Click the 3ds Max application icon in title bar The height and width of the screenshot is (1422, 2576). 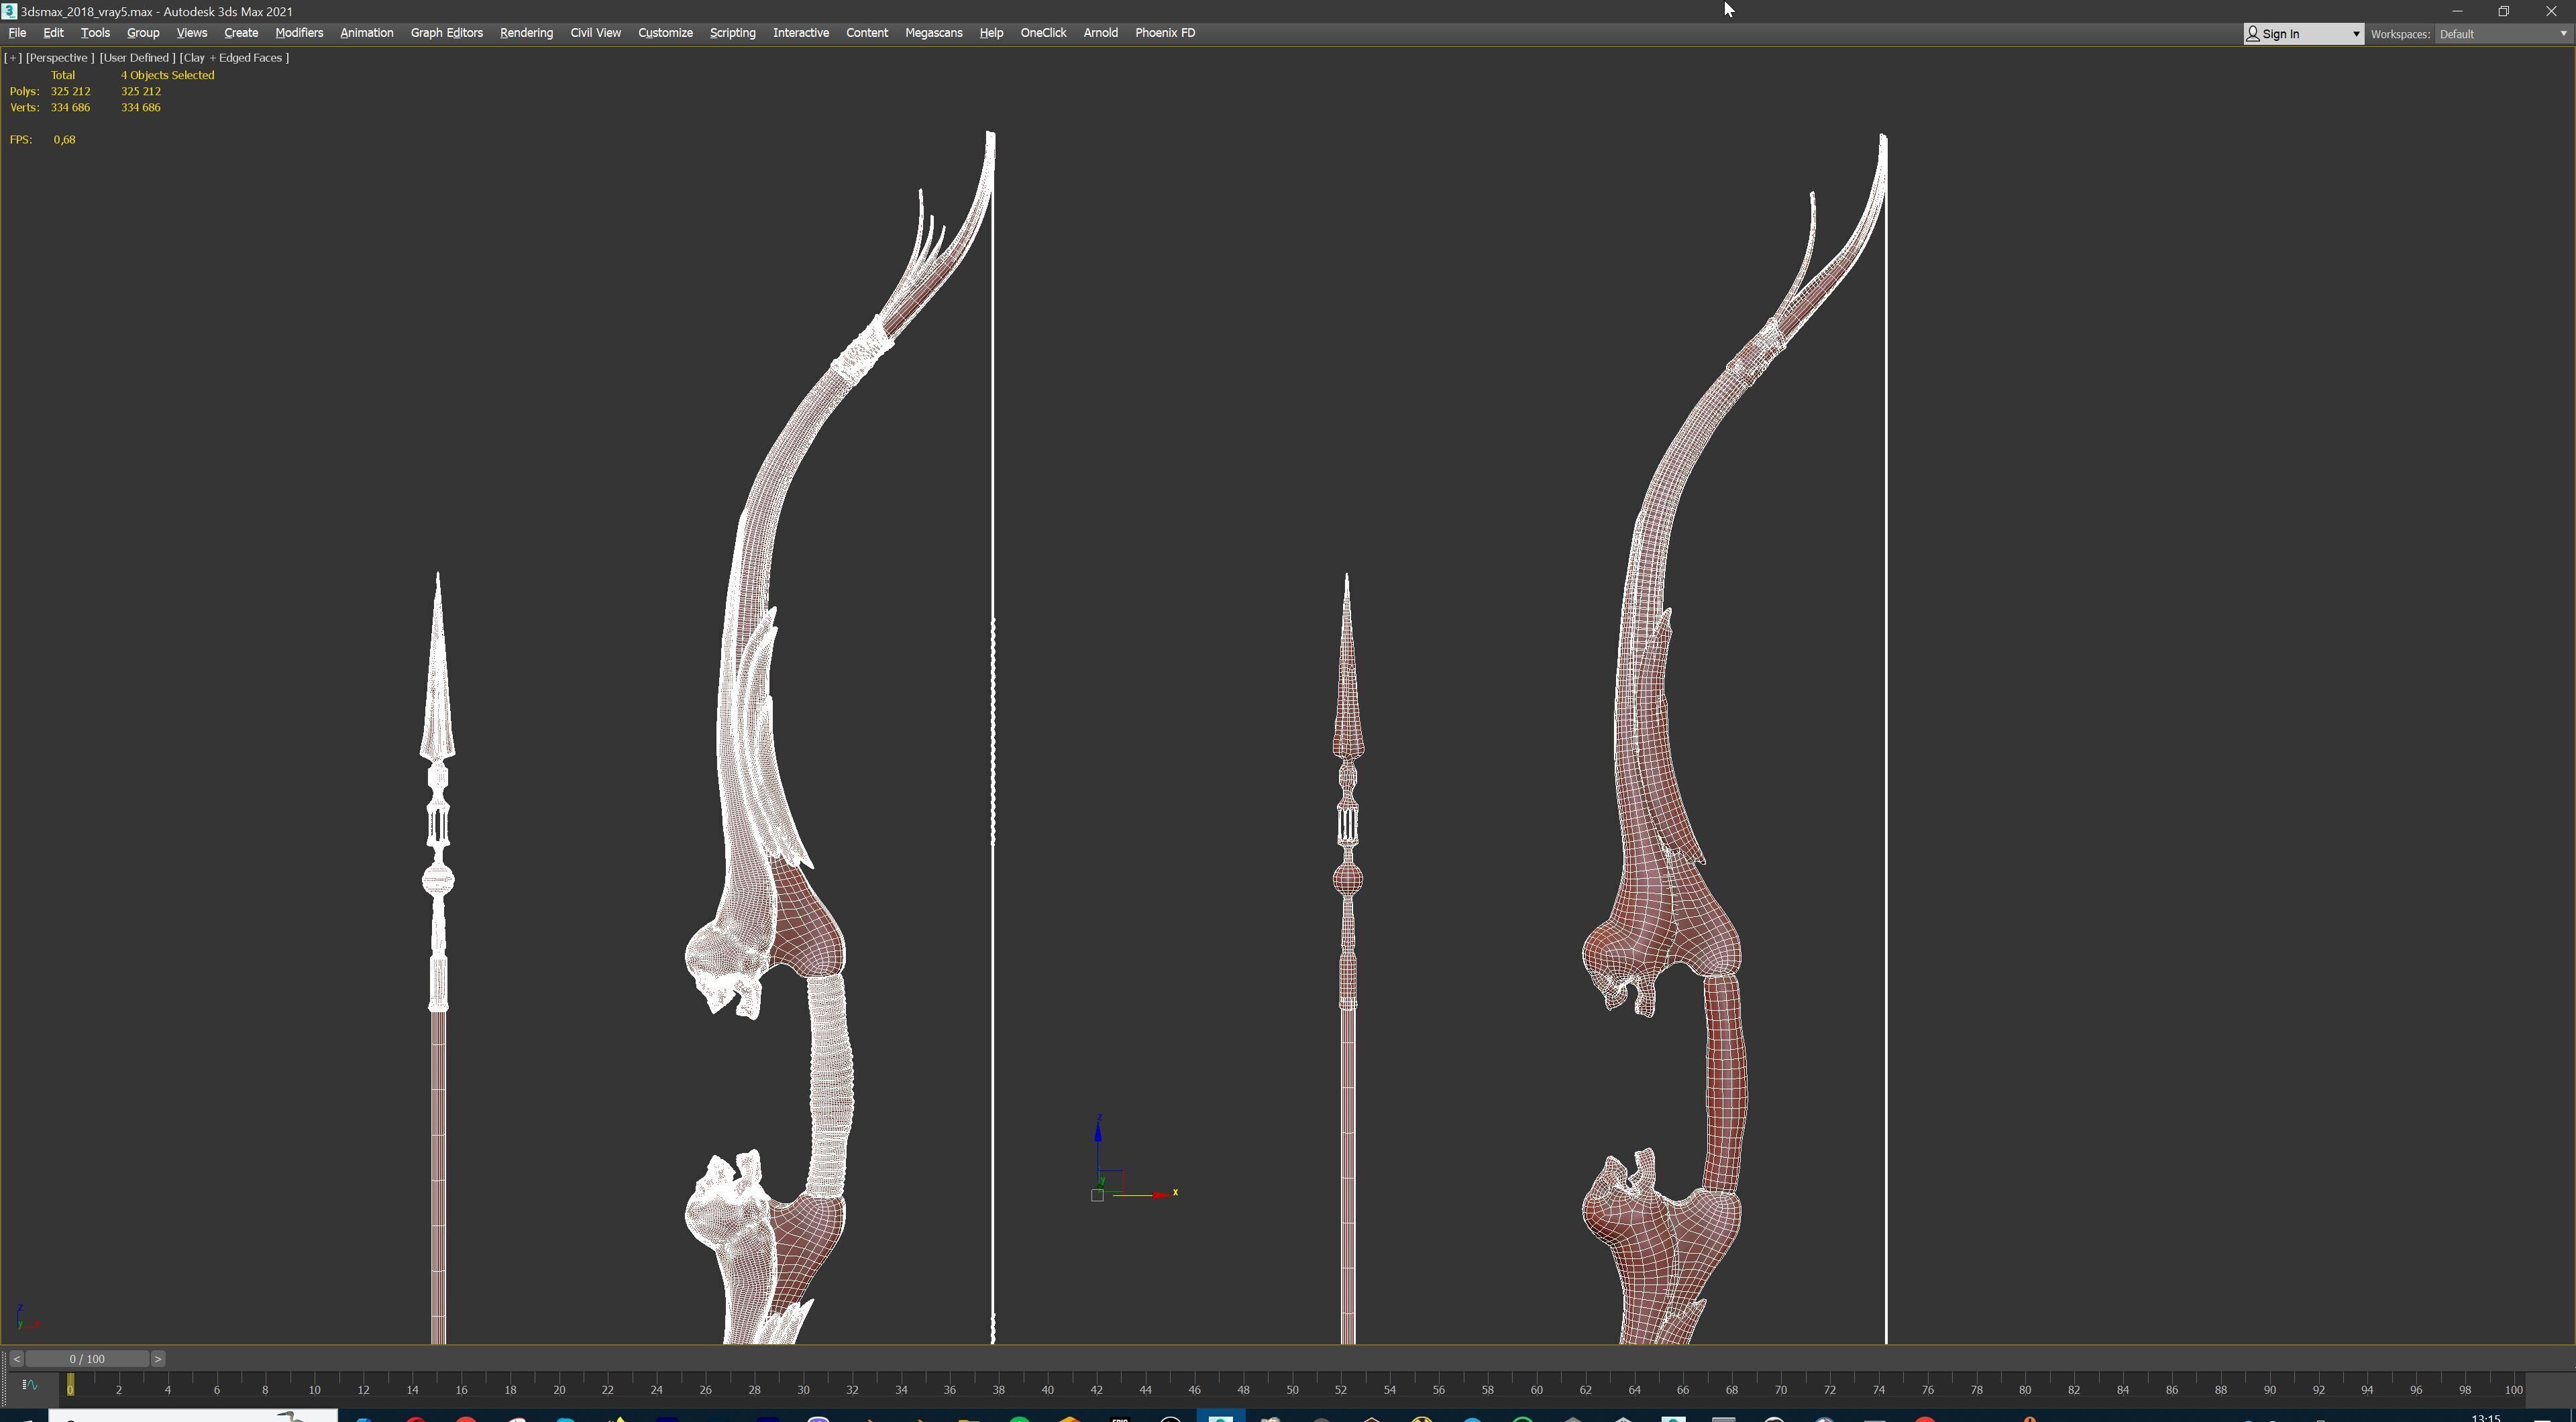[x=9, y=11]
